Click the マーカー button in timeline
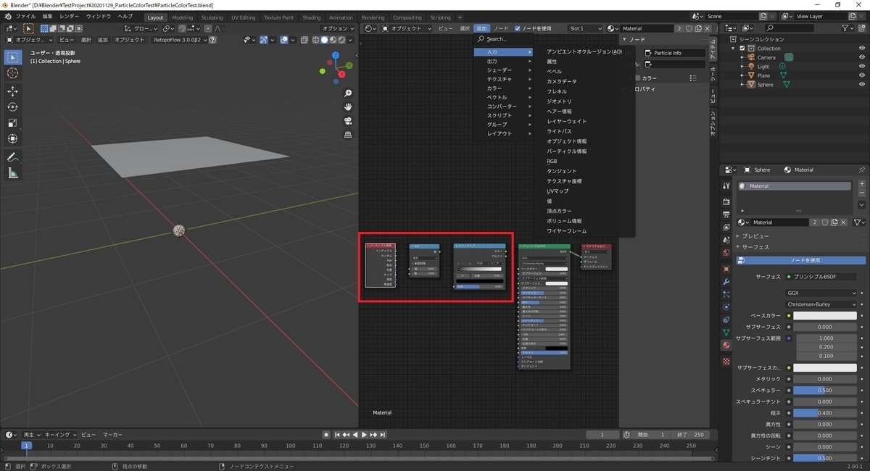This screenshot has height=471, width=870. pos(112,435)
